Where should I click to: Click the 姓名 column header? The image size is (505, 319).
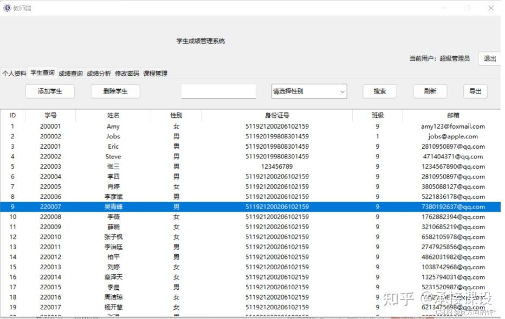113,115
